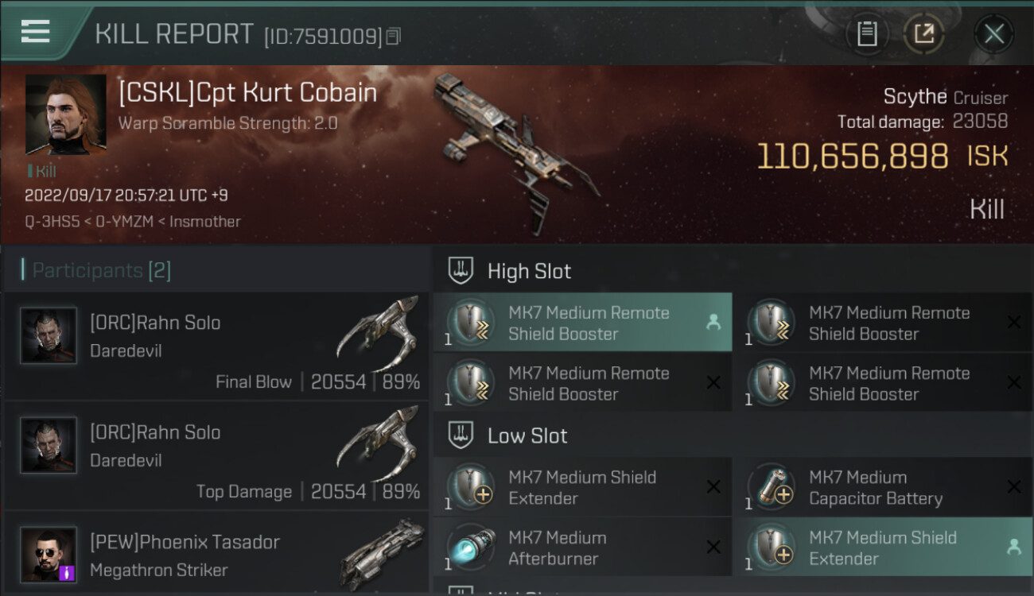Click the Q-3HS5 location link
This screenshot has height=596, width=1034.
[54, 221]
